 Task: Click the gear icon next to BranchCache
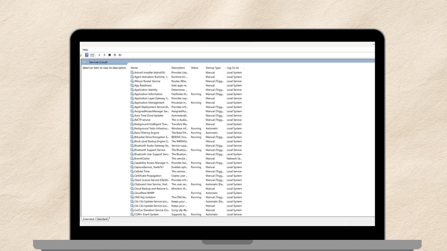tap(132, 158)
